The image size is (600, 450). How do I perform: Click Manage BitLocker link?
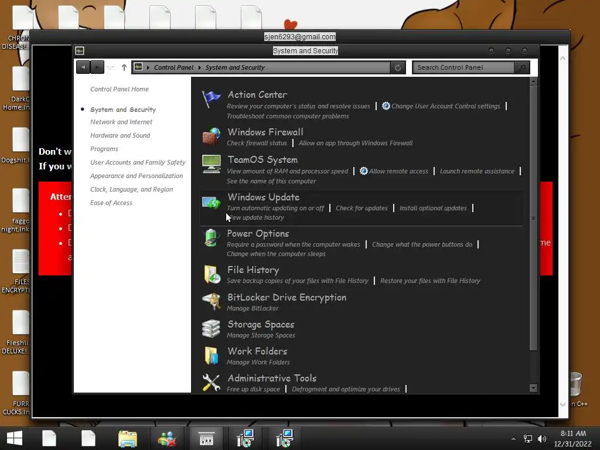point(253,308)
